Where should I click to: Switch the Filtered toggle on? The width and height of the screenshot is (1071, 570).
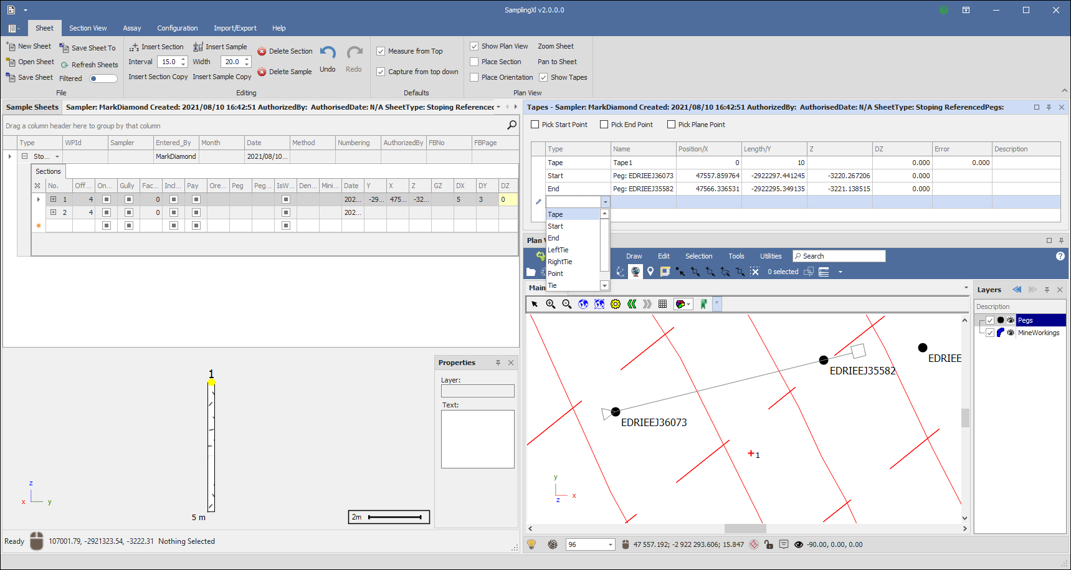coord(103,78)
